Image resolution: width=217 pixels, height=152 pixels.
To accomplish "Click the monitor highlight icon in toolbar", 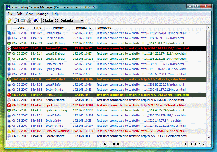I will click(x=36, y=20).
